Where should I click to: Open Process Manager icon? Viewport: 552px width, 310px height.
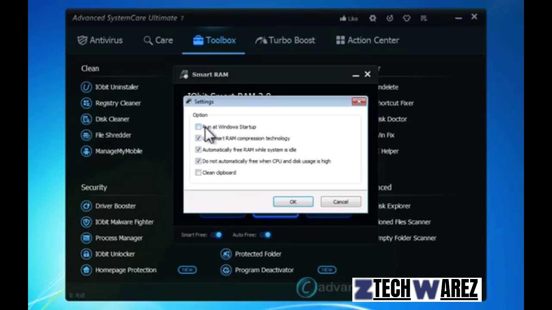coord(86,238)
